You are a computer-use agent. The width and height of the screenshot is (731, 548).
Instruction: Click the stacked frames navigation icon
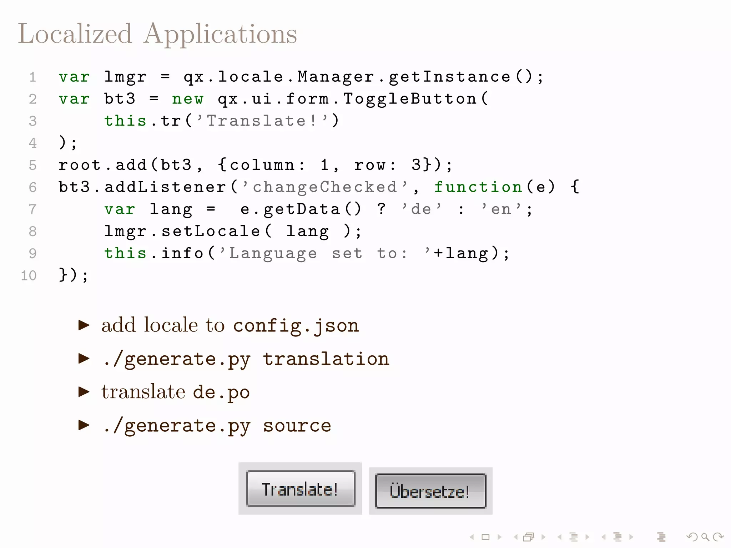[529, 537]
